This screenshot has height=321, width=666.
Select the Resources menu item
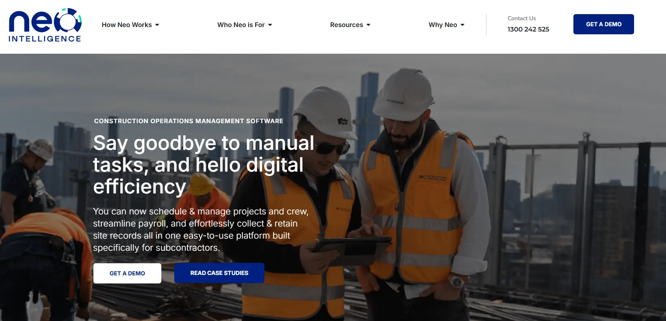click(x=346, y=25)
